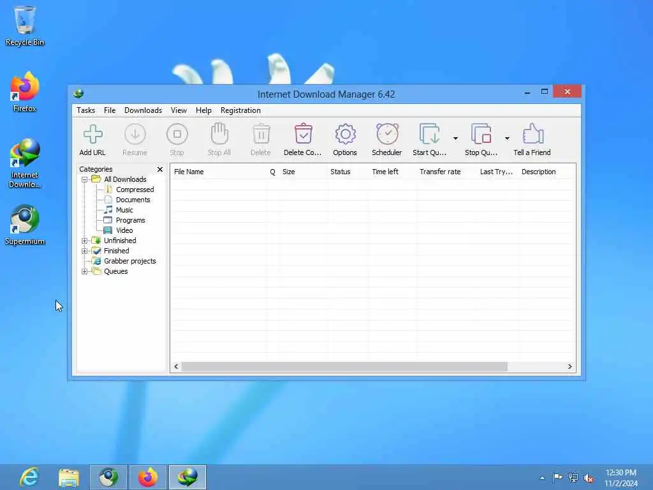Screen dimensions: 653x490
Task: Sort by Last Try column header
Action: click(x=497, y=172)
